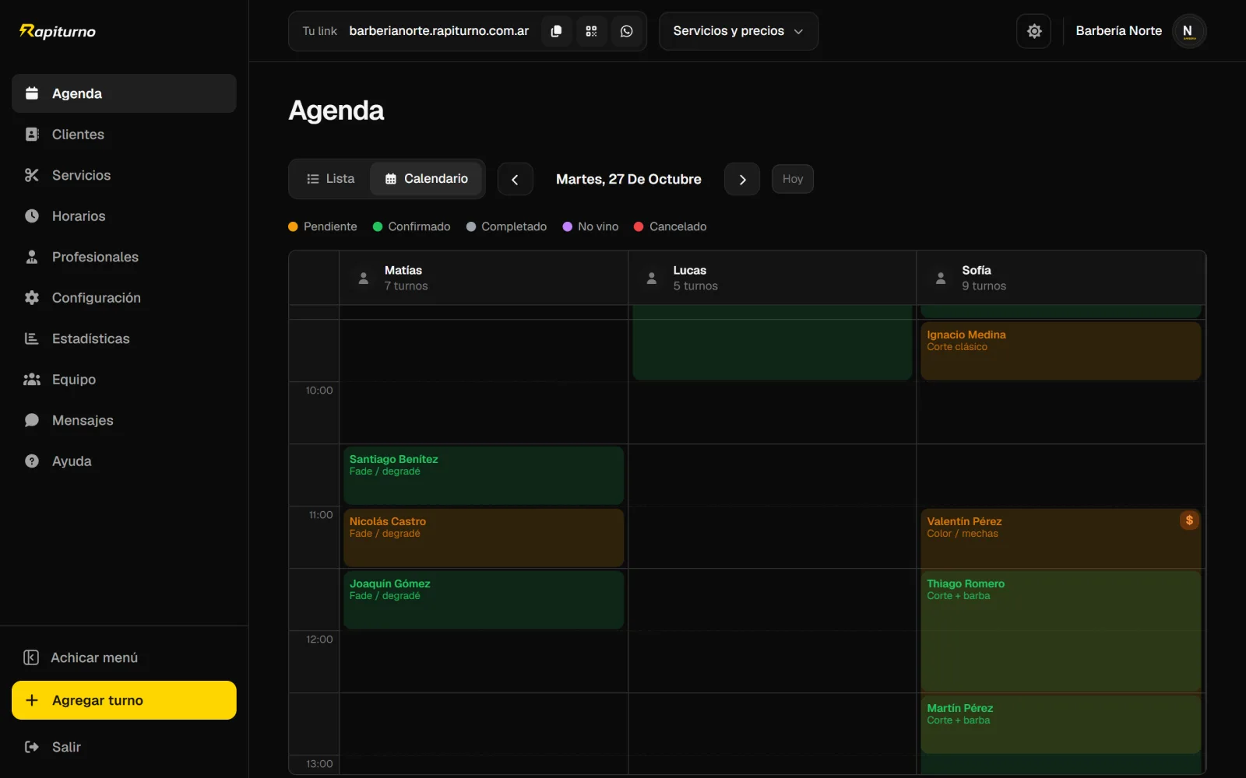Open Santiago Benítez's Fade / degradé appointment
1246x778 pixels.
coord(484,475)
